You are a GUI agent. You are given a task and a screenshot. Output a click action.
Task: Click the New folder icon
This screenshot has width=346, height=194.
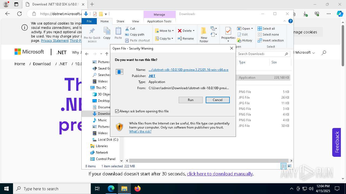[x=204, y=31]
